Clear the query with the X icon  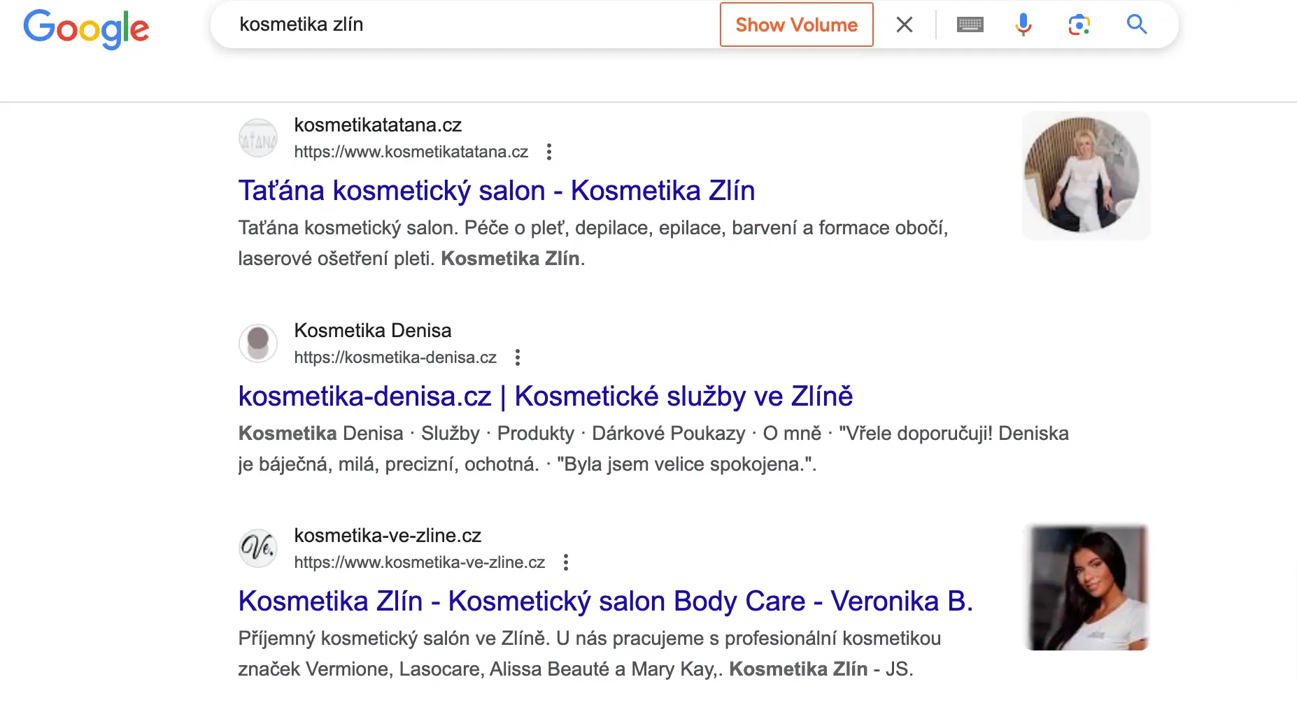tap(904, 24)
